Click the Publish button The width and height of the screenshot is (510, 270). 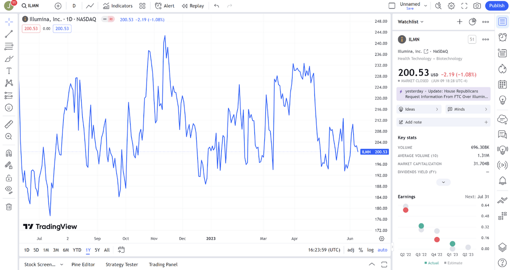tap(497, 6)
